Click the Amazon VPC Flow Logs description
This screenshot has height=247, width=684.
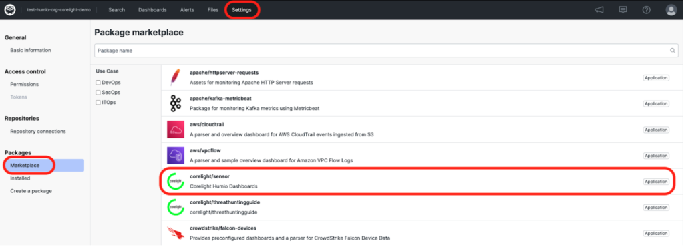coord(271,160)
